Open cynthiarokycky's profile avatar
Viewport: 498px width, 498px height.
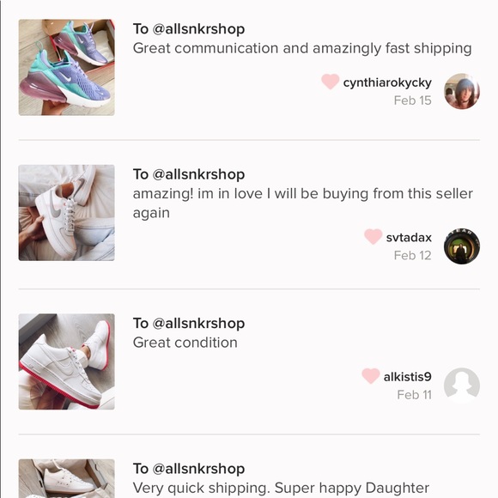point(461,91)
